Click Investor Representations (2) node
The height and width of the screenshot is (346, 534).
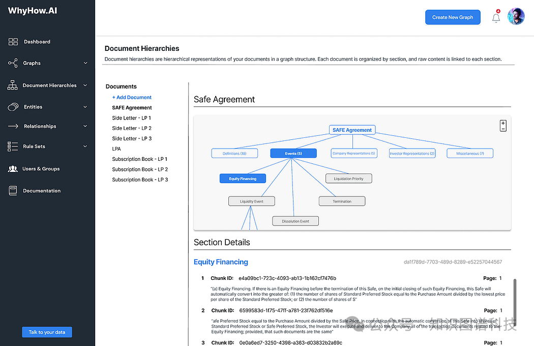[412, 153]
